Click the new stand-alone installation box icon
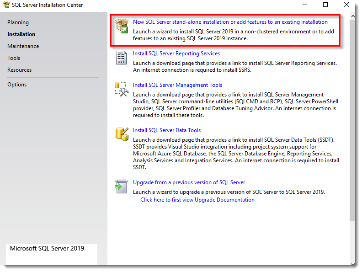The height and width of the screenshot is (272, 362). [x=122, y=26]
